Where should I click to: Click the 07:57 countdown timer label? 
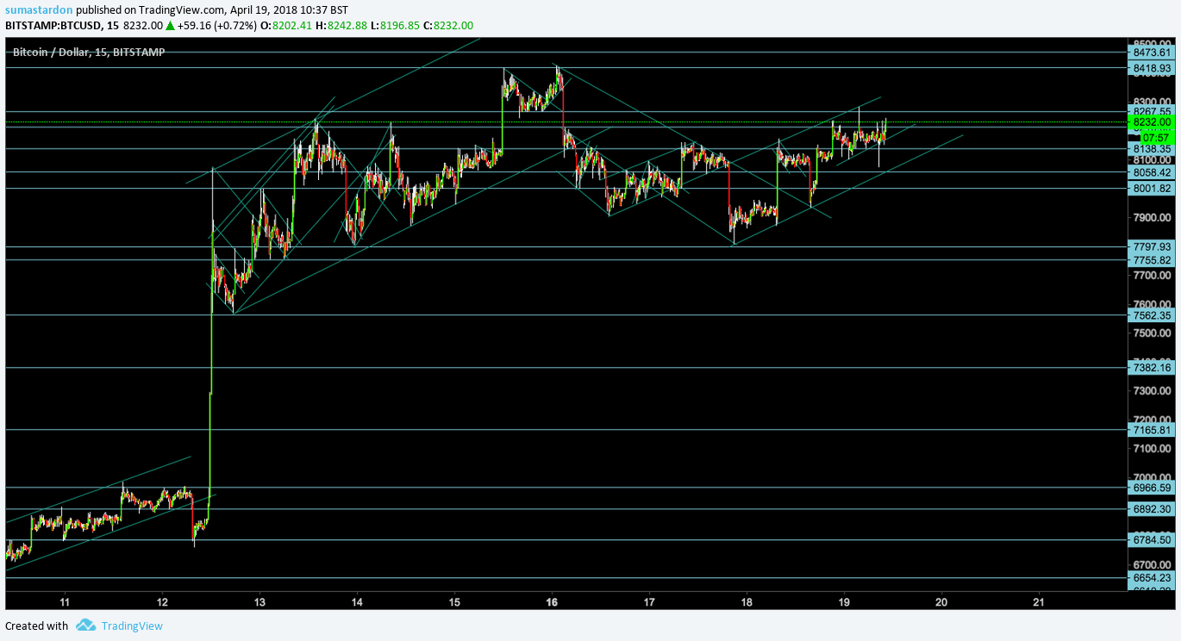pyautogui.click(x=1154, y=137)
